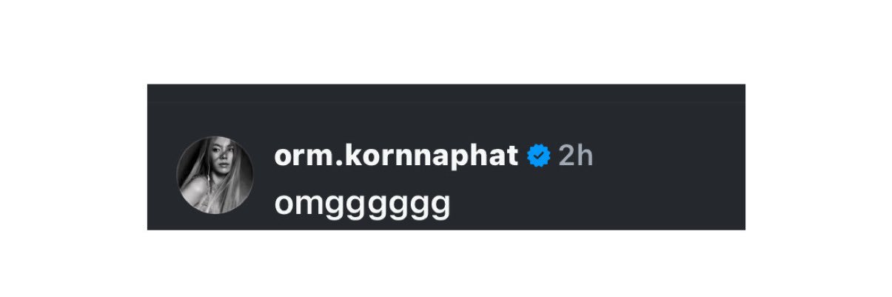Click the blue scalloped verification seal
The image size is (892, 297).
point(539,156)
